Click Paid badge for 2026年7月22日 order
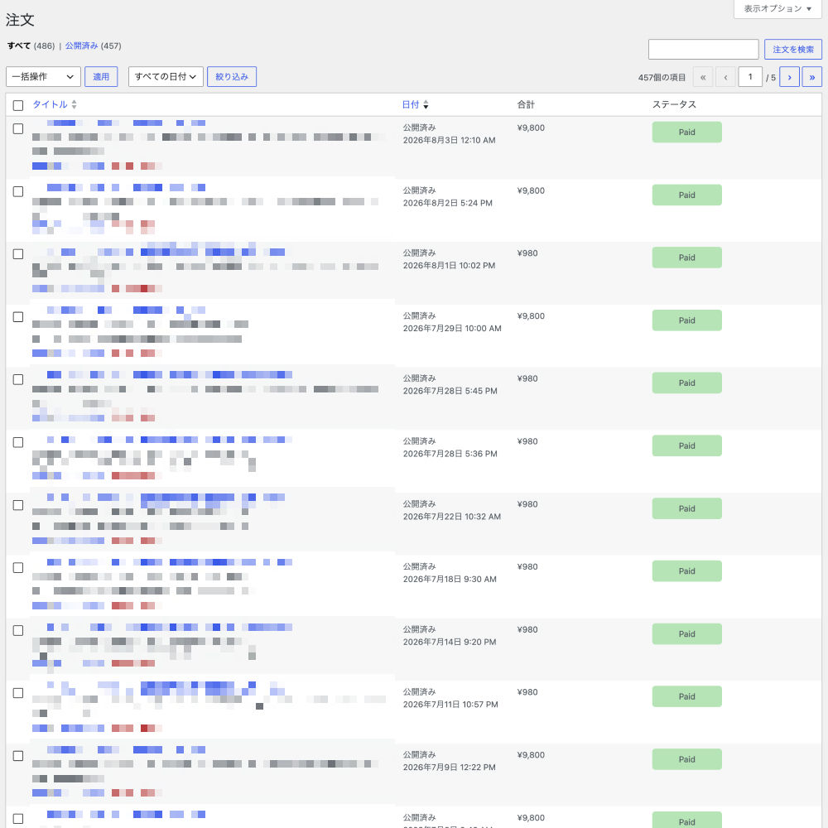 (x=686, y=508)
